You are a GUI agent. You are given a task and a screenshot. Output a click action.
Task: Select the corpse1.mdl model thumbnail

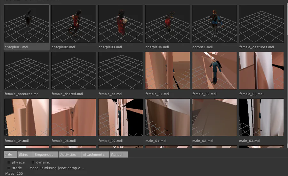click(214, 24)
